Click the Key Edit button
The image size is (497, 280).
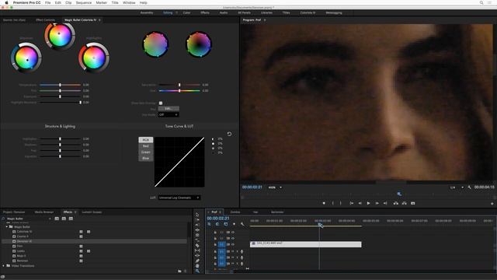click(x=169, y=109)
